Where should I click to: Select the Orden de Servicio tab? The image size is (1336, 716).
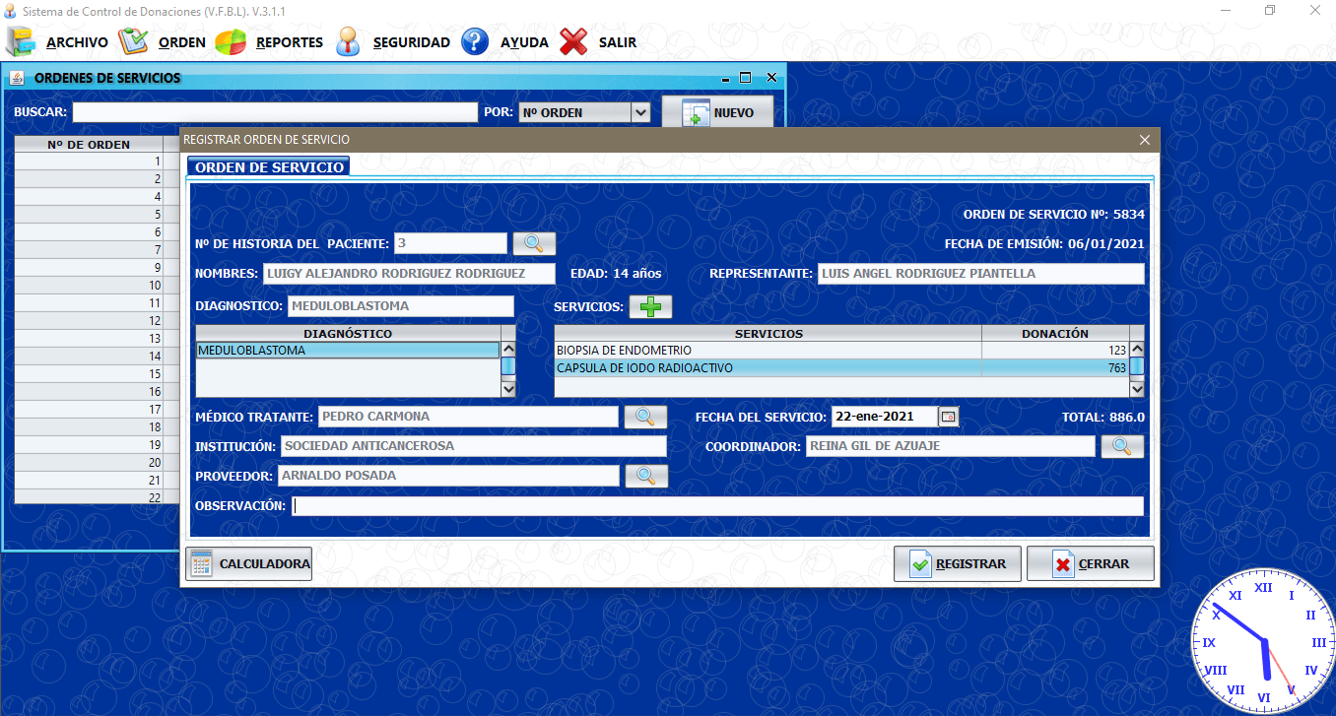point(269,167)
